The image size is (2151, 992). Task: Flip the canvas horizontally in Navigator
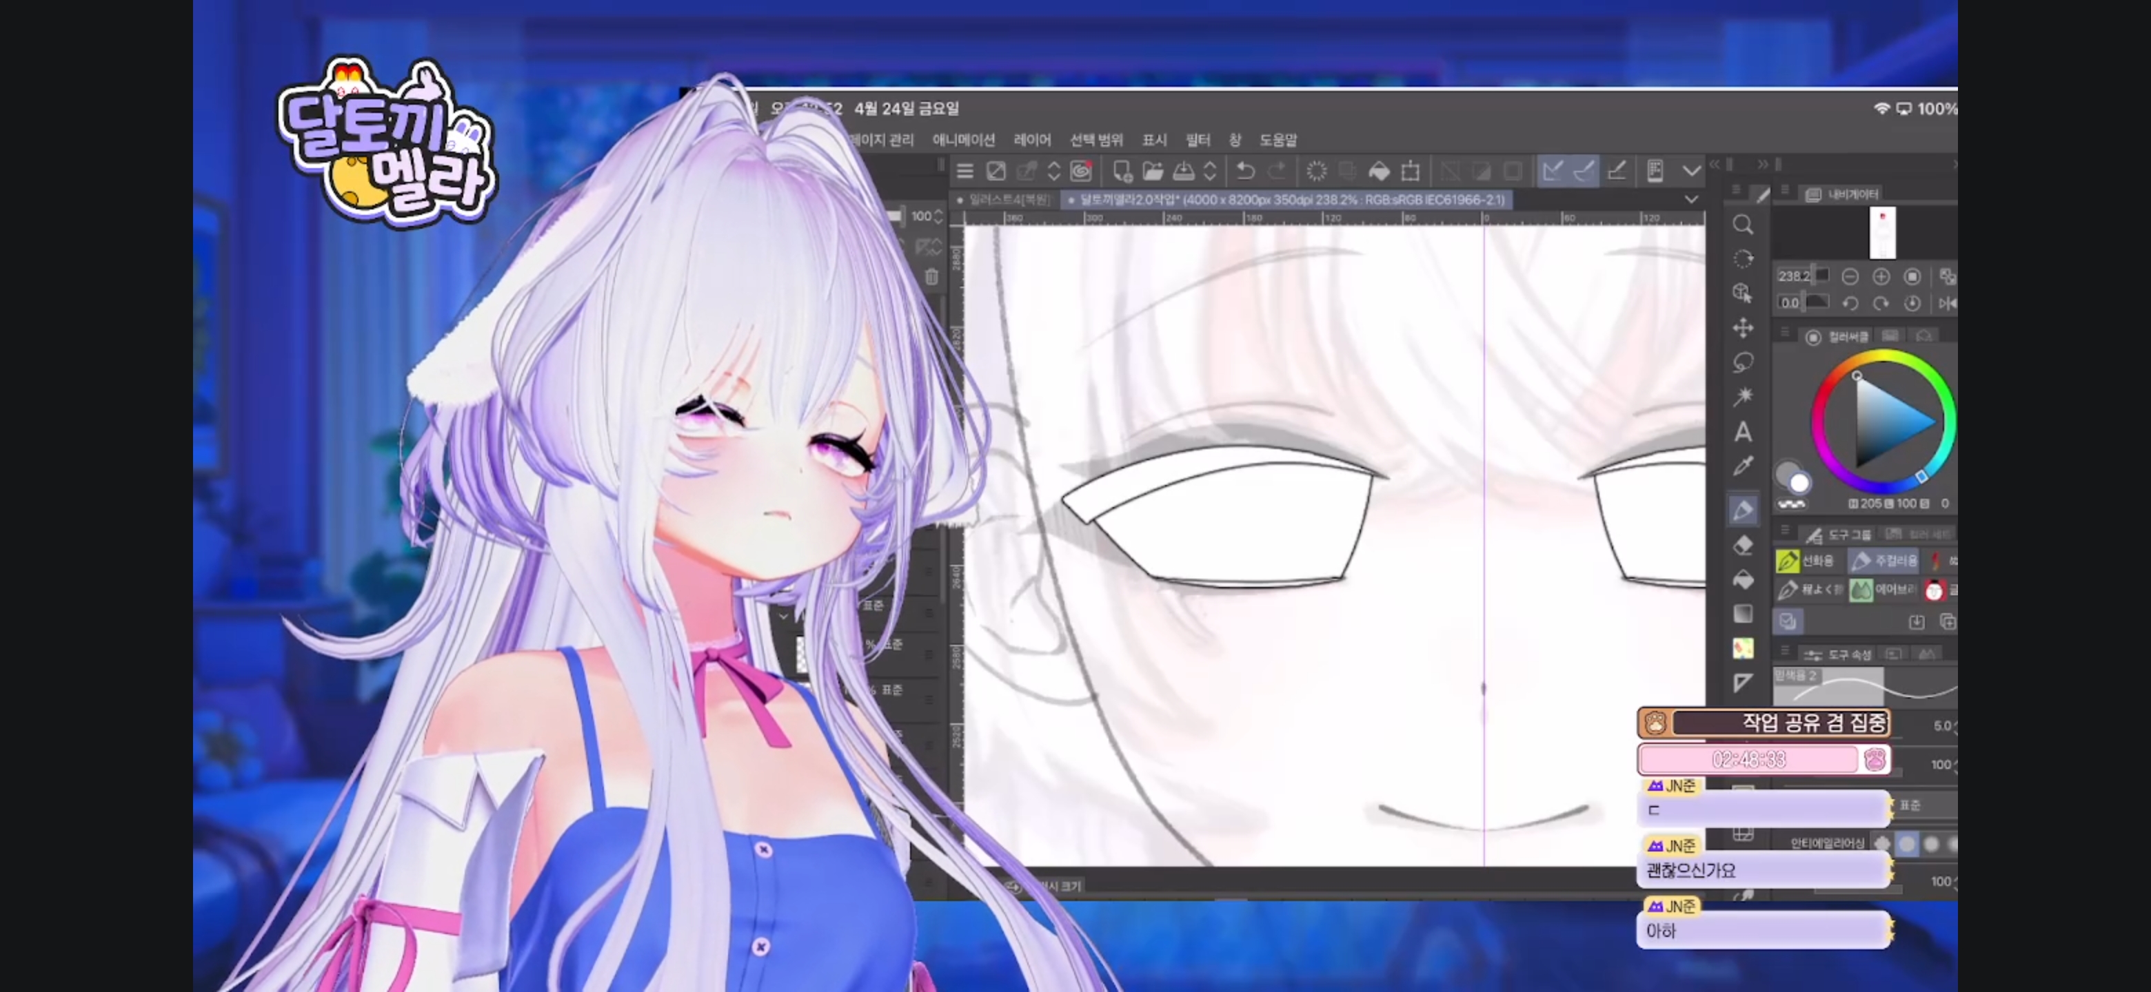(1947, 303)
